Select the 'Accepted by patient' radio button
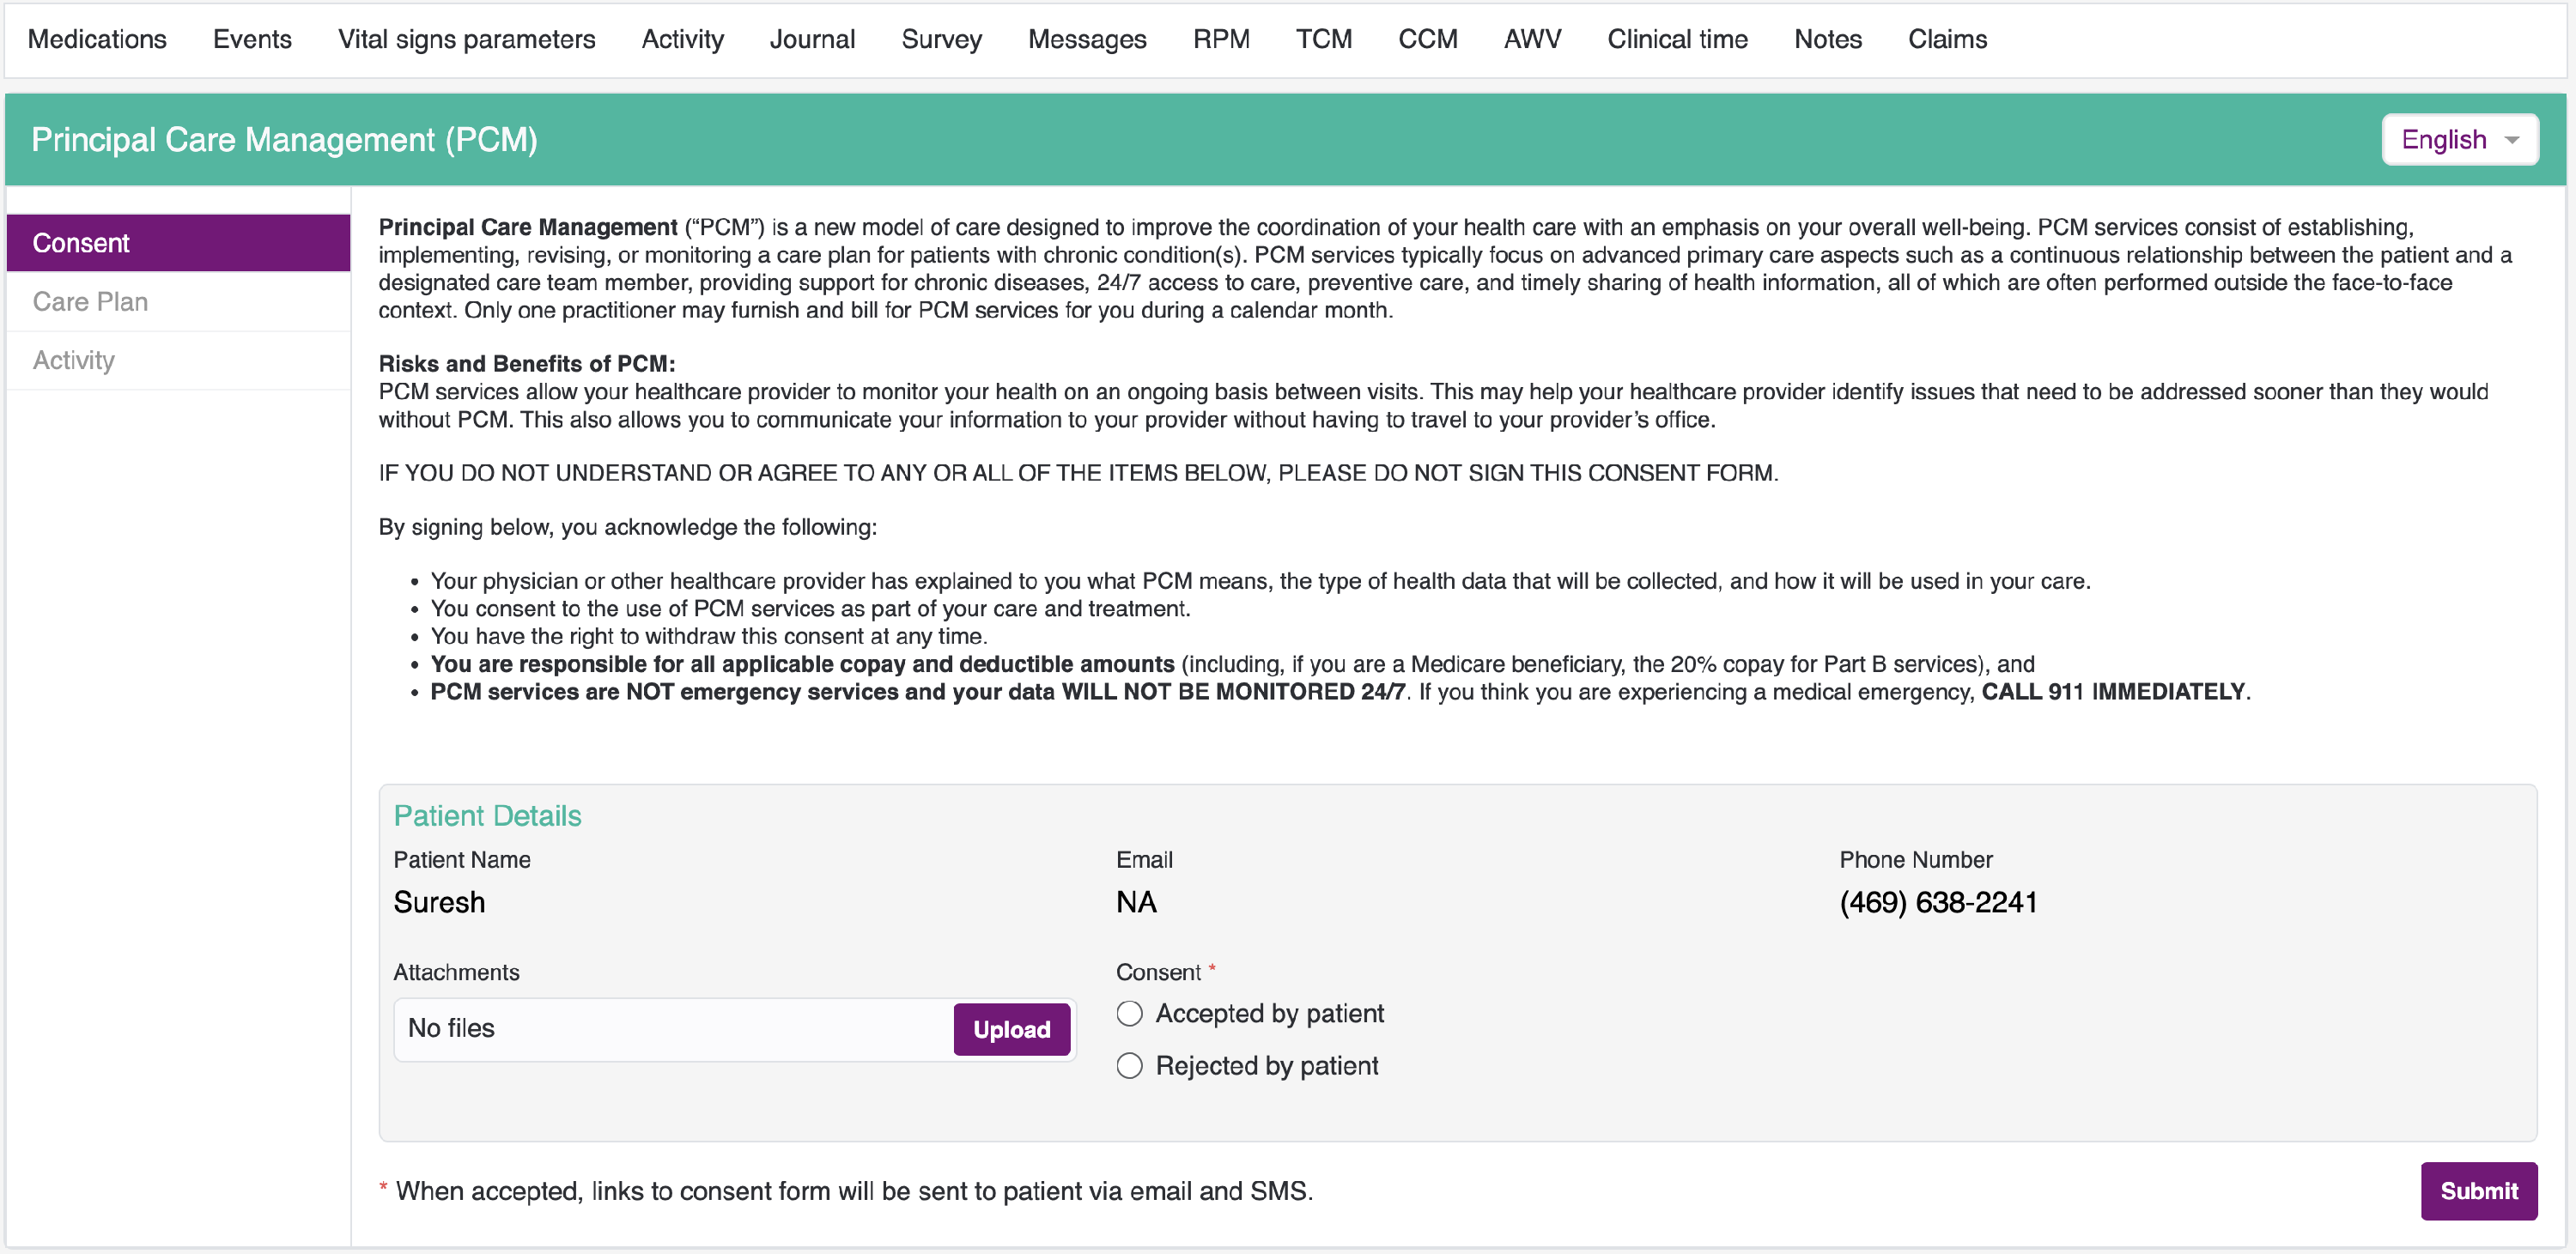Image resolution: width=2576 pixels, height=1254 pixels. (x=1129, y=1013)
